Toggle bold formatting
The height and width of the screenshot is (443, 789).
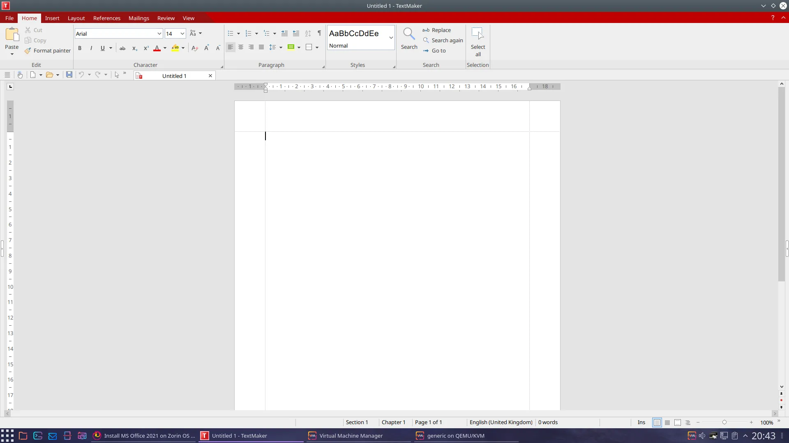coord(80,48)
